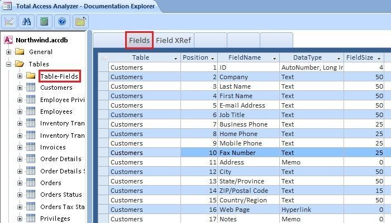The image size is (391, 223).
Task: Click the row selector for Fax Number row
Action: [103, 153]
